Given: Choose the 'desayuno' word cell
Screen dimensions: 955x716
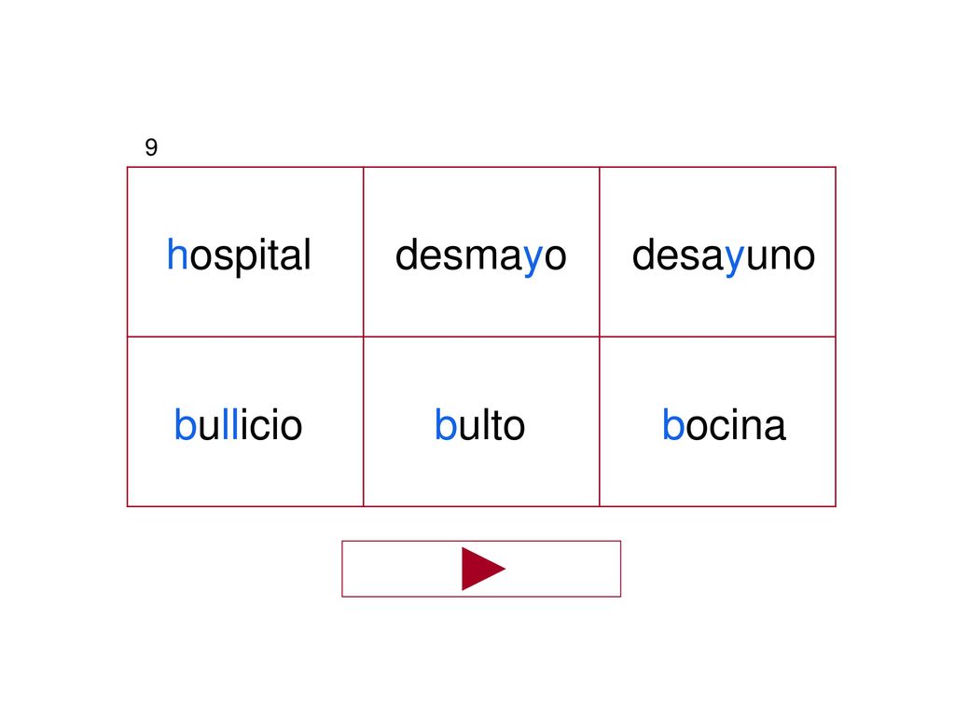Looking at the screenshot, I should pyautogui.click(x=717, y=252).
